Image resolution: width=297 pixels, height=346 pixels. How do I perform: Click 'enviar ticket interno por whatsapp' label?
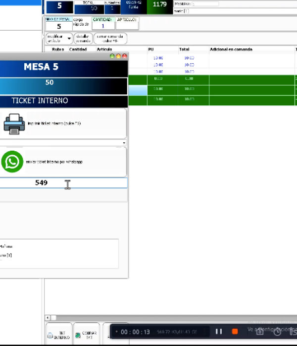[54, 162]
